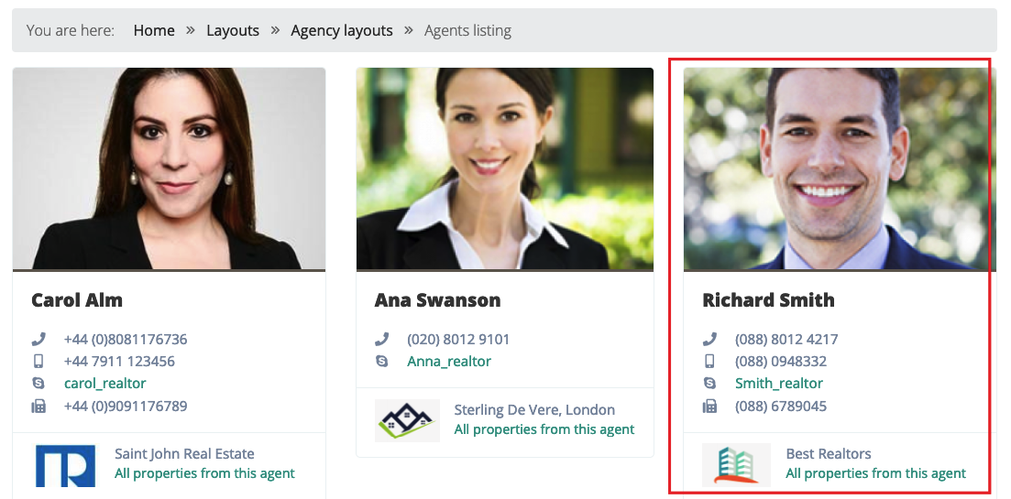View all properties under Best Realtors

[875, 473]
